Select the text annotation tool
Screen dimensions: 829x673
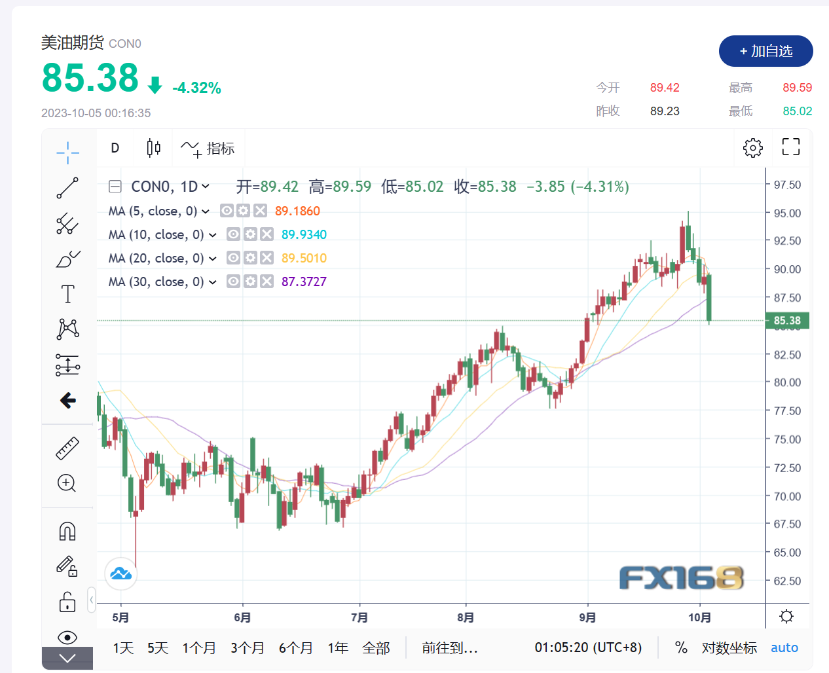[x=67, y=294]
